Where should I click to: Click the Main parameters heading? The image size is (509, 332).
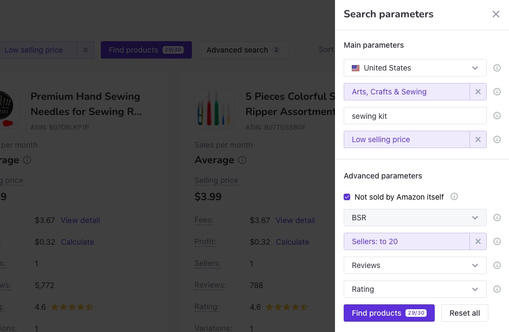[373, 45]
